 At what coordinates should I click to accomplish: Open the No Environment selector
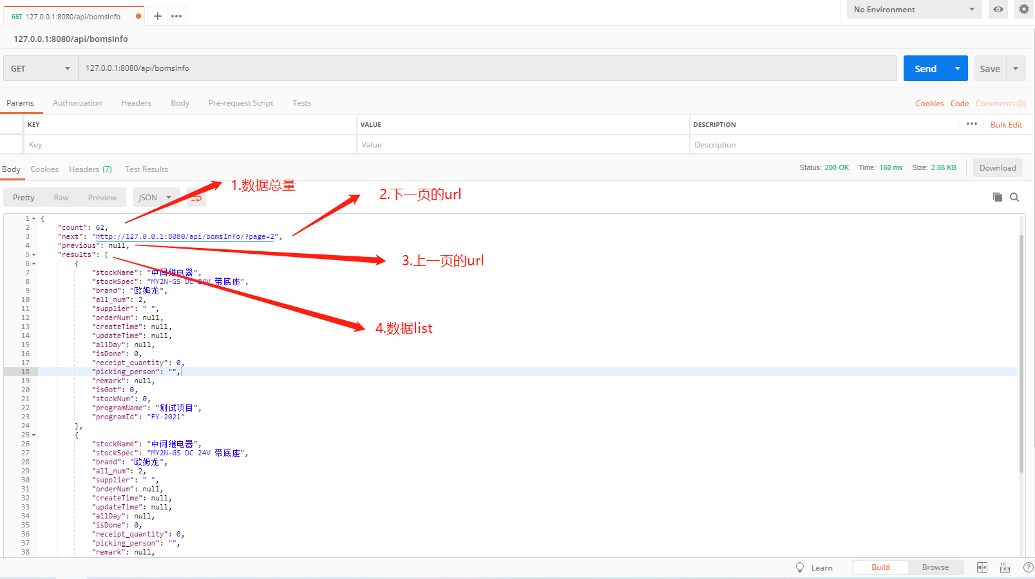click(914, 9)
